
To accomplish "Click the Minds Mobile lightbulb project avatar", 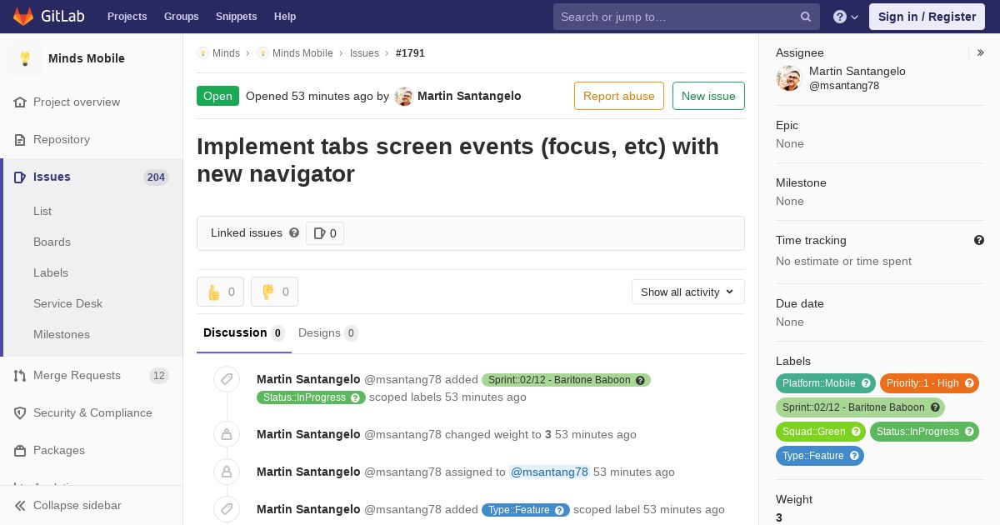I will click(25, 58).
